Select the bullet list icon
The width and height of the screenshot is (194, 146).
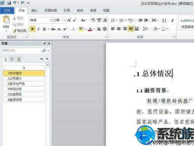[113, 20]
